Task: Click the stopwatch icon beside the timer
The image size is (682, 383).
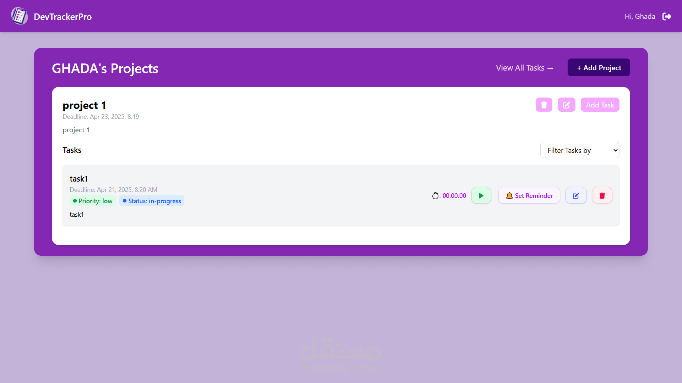Action: pyautogui.click(x=435, y=196)
